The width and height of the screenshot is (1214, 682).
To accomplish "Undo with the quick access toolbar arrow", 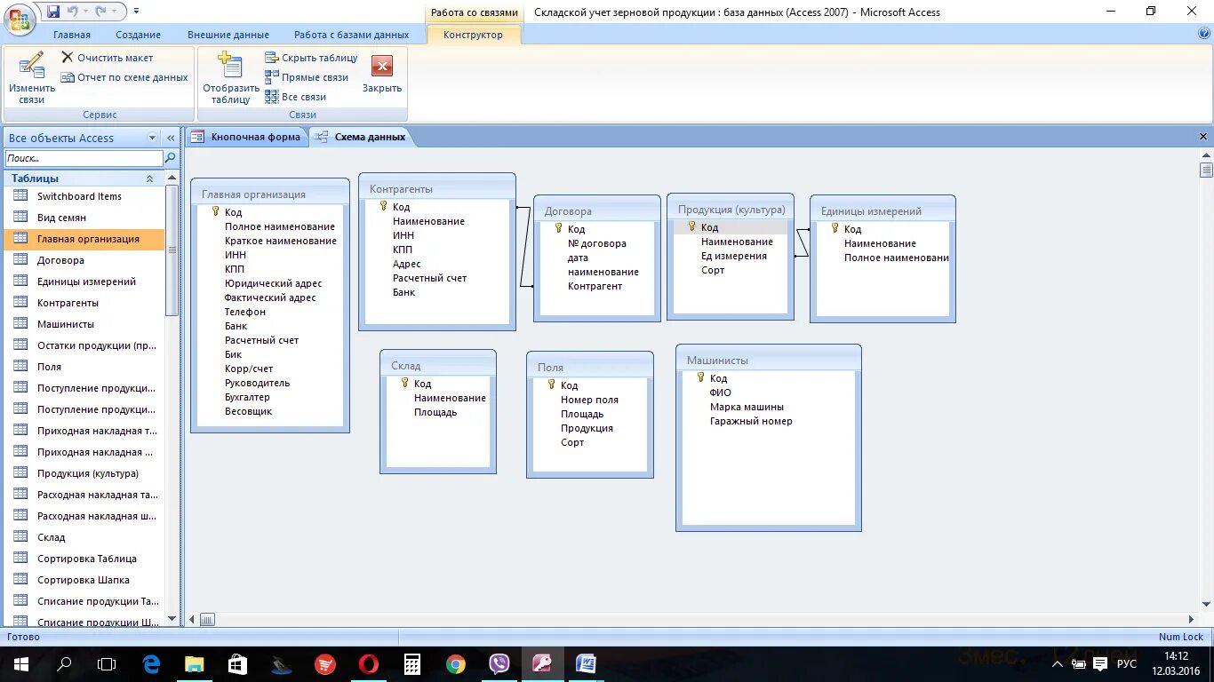I will click(73, 12).
